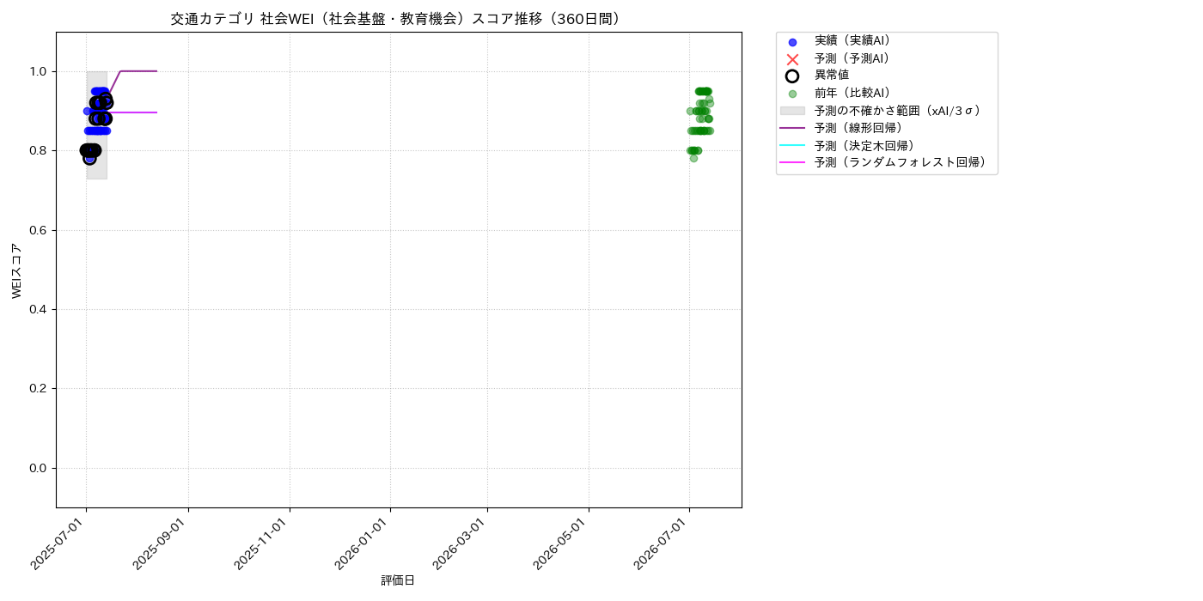Click the green dot marker for 前年（比較AI）

792,94
